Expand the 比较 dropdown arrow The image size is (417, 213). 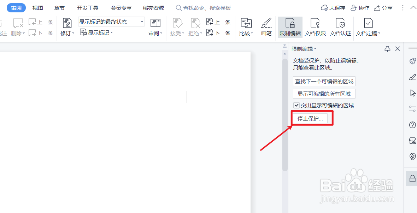click(252, 34)
